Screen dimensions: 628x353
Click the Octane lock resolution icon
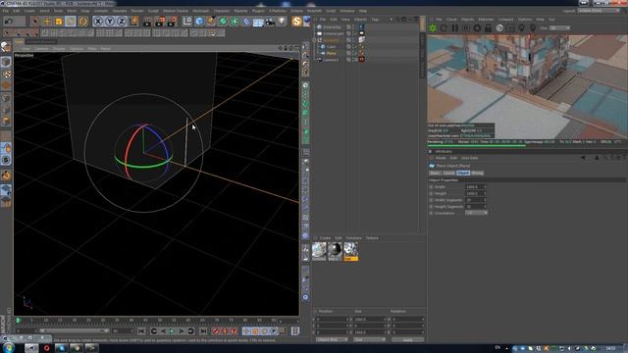point(488,28)
